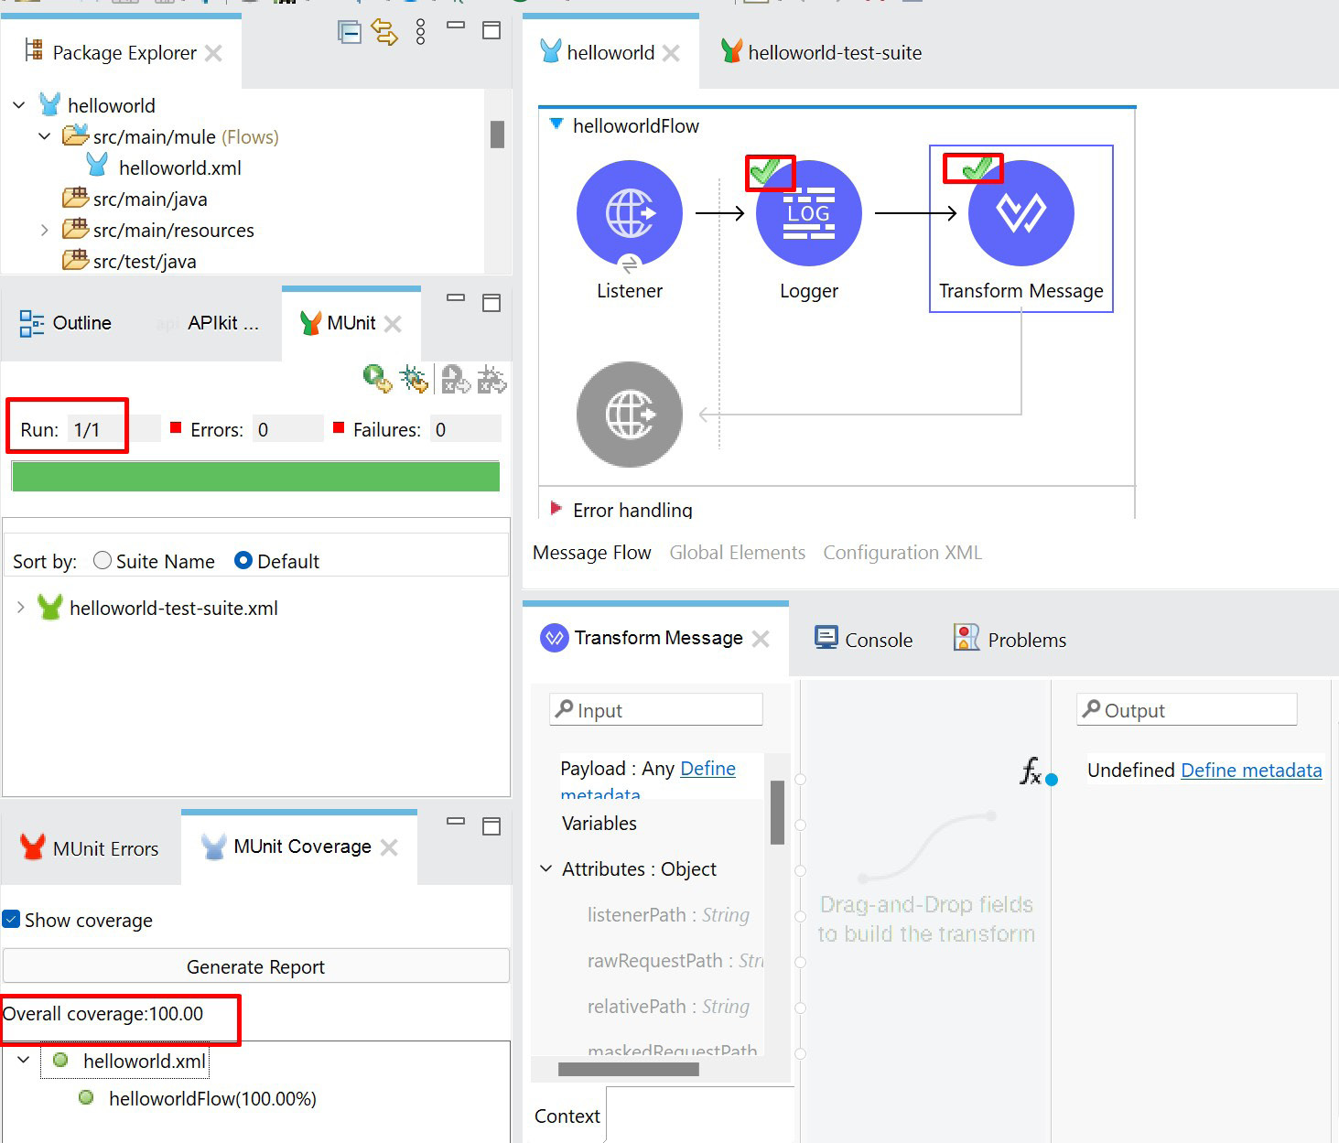Viewport: 1339px width, 1143px height.
Task: Maximize the MUnit panel
Action: tap(491, 303)
